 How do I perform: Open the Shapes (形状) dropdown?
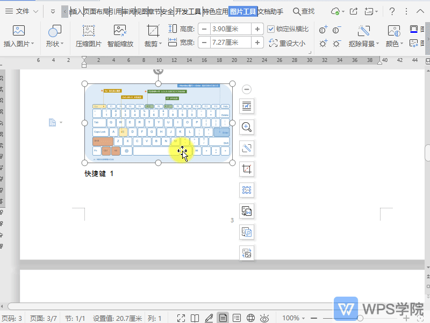pos(55,44)
